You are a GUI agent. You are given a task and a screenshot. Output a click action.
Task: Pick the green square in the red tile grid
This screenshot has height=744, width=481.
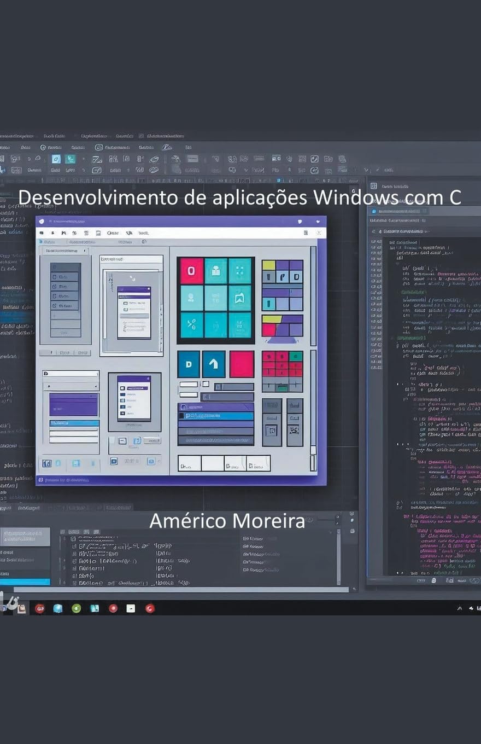pos(296,356)
